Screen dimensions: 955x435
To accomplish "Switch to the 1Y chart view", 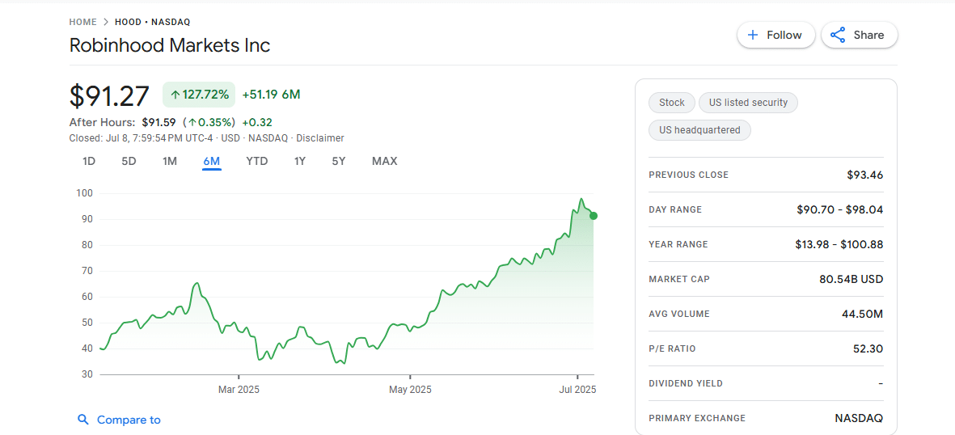I will [x=299, y=161].
